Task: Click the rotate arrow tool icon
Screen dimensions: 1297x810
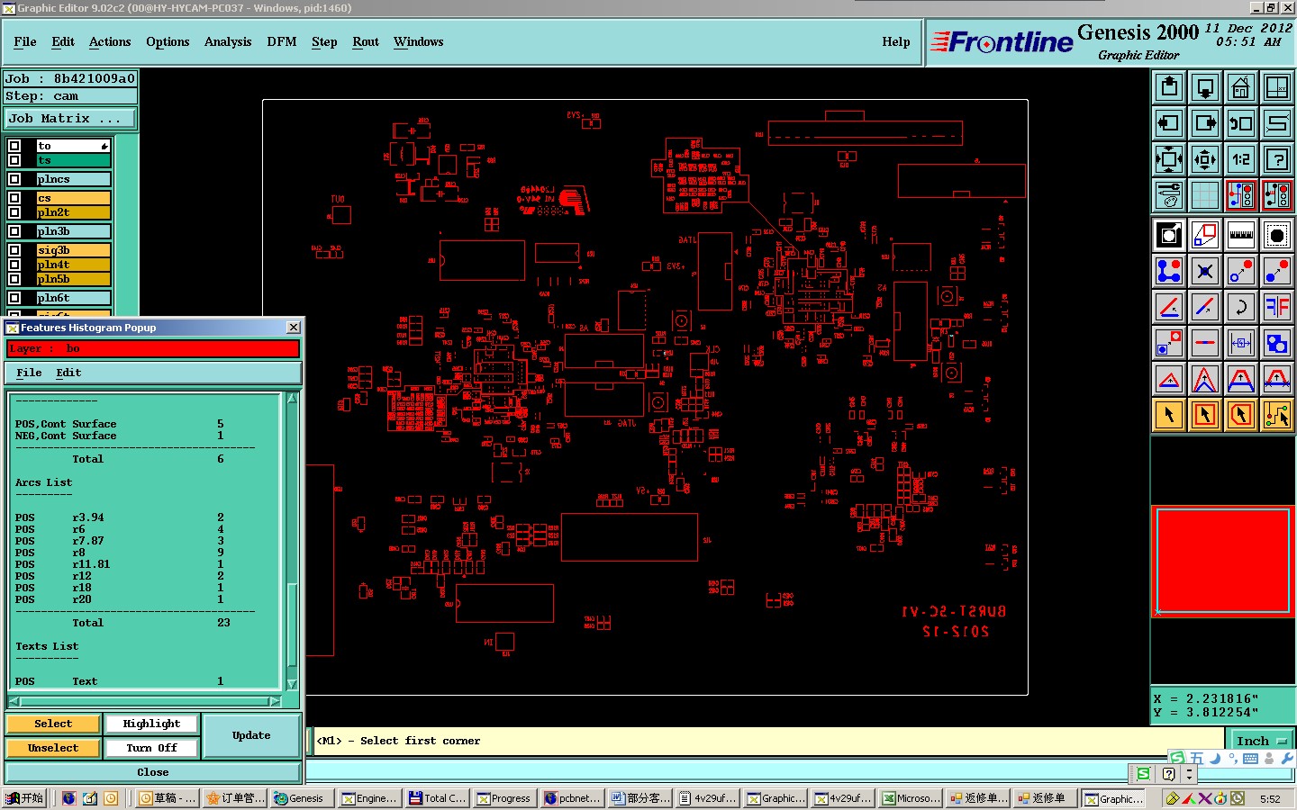Action: 1241,307
